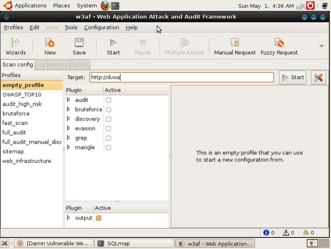This screenshot has width=331, height=249.
Task: Enable the bruteforce plugin checkbox
Action: pos(108,109)
